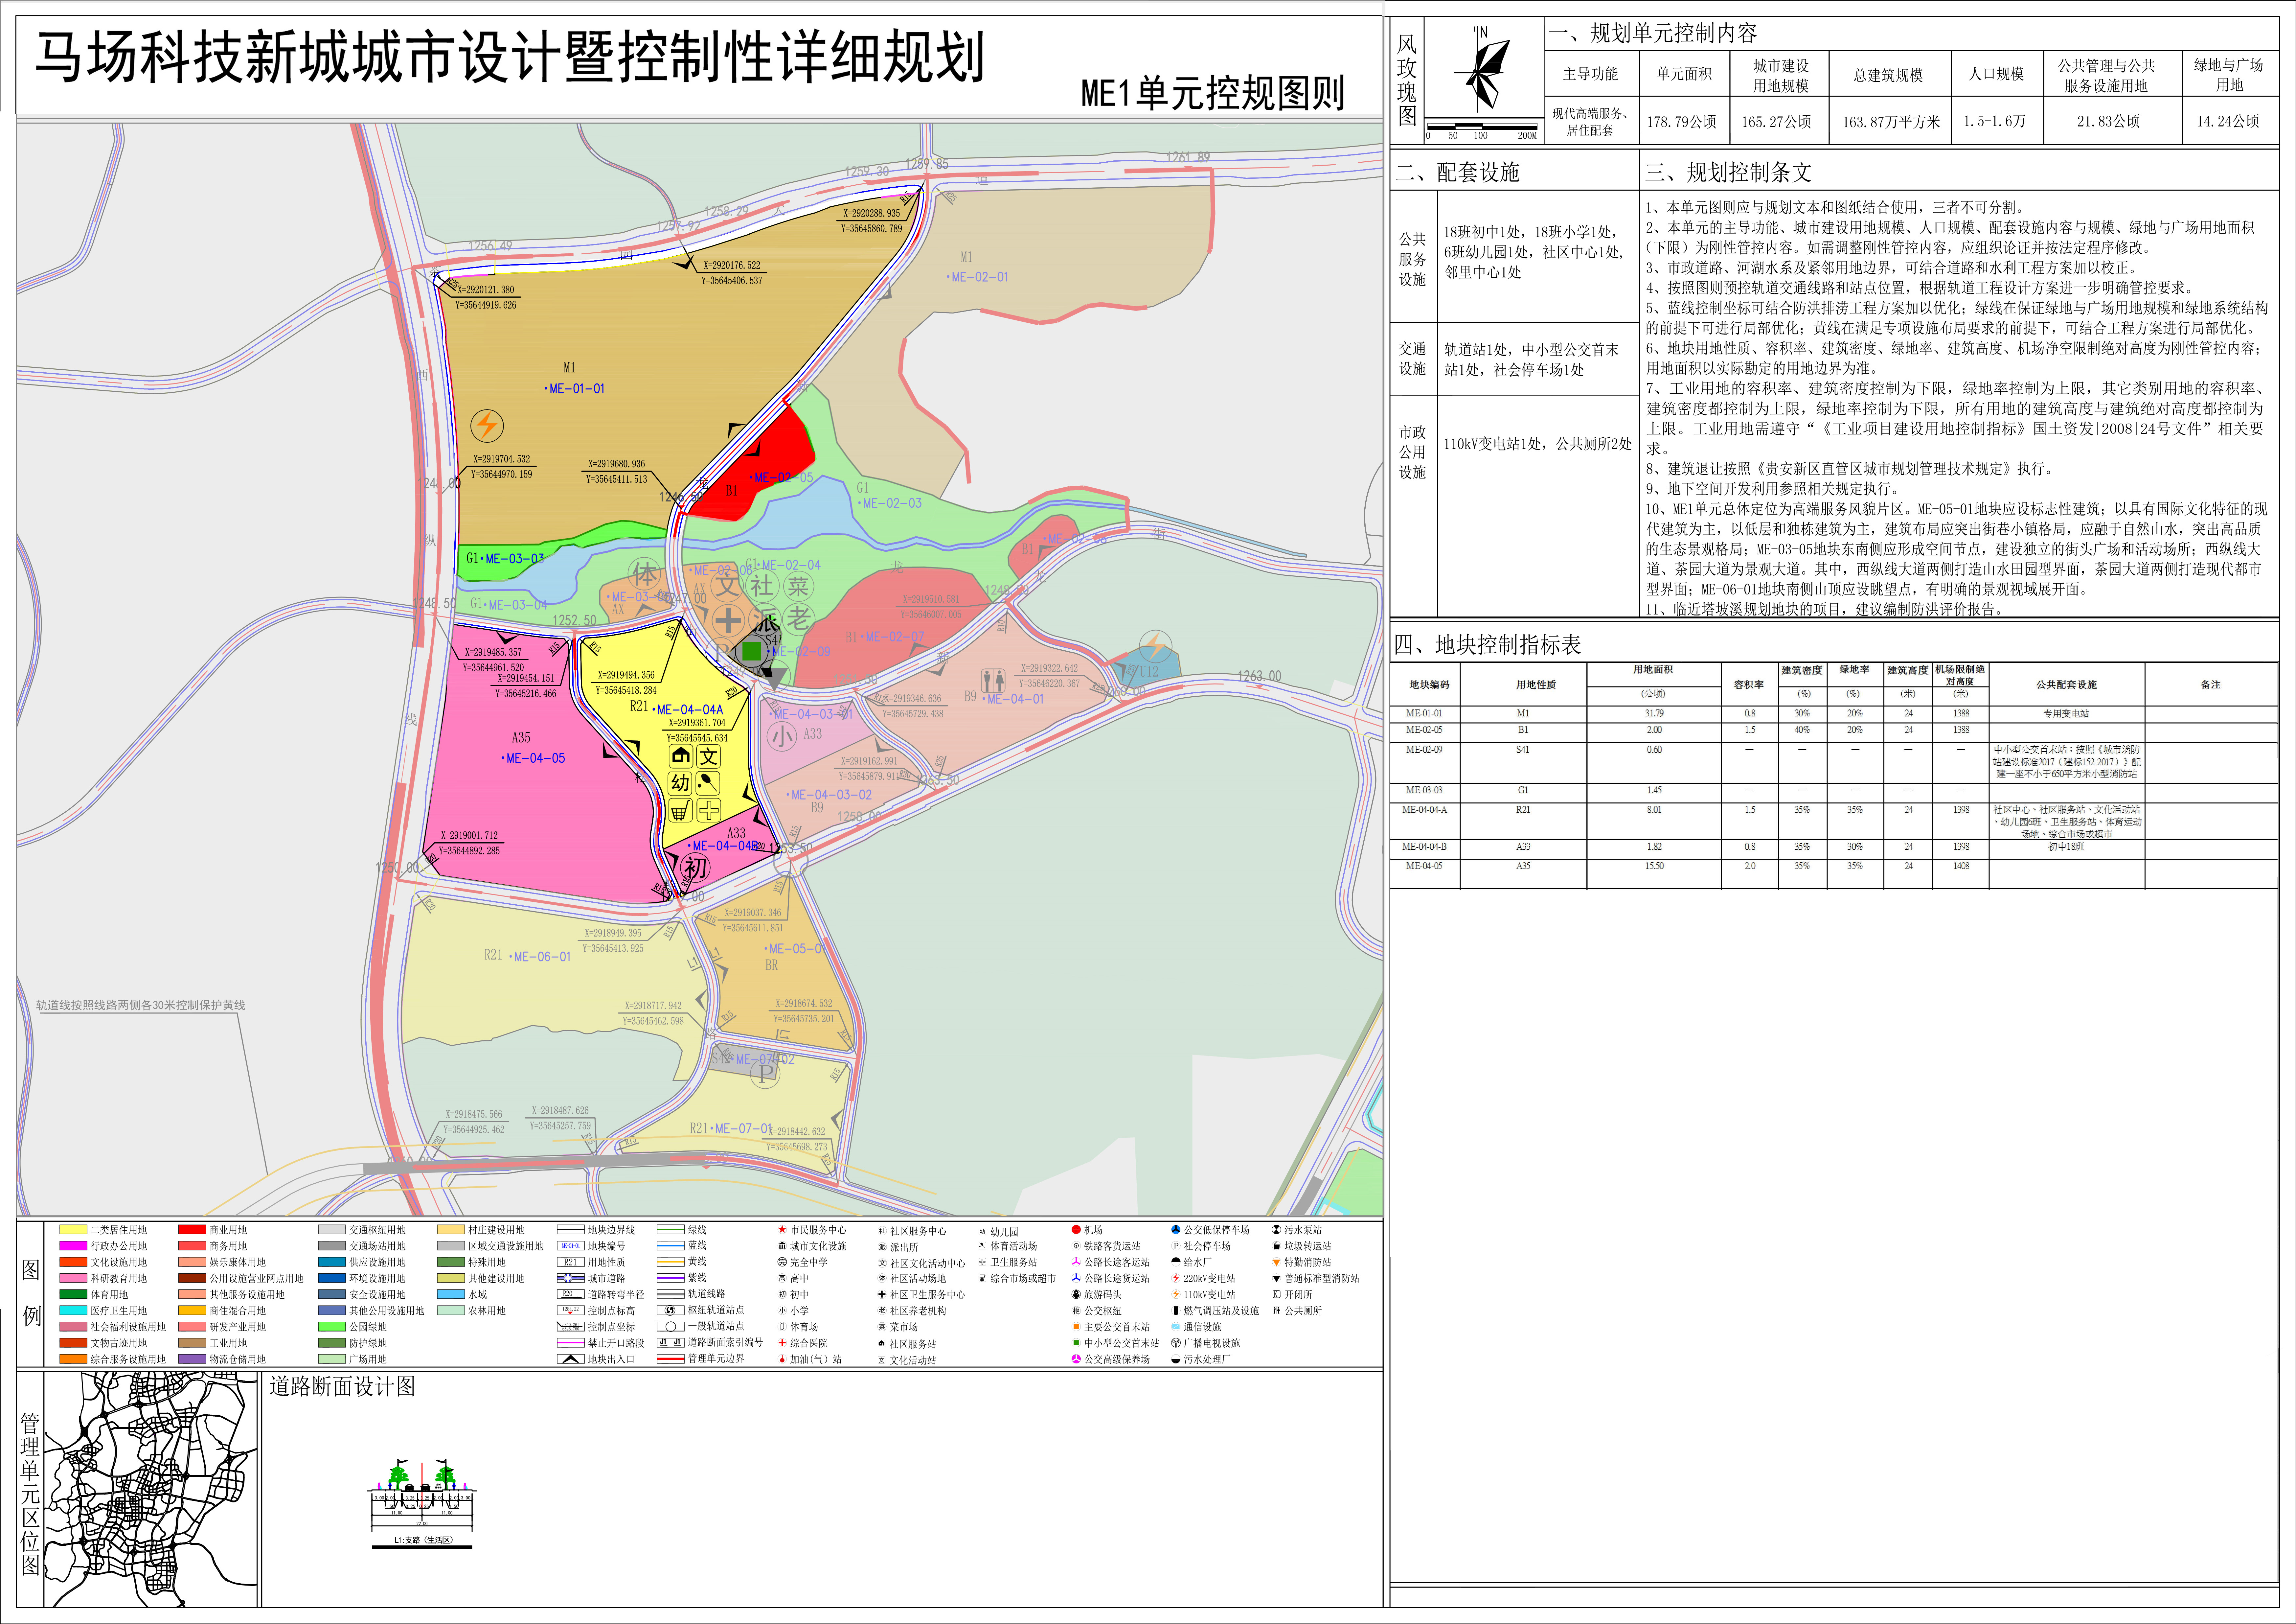
Task: Click the light blue 水域 legend swatch
Action: (x=451, y=1294)
